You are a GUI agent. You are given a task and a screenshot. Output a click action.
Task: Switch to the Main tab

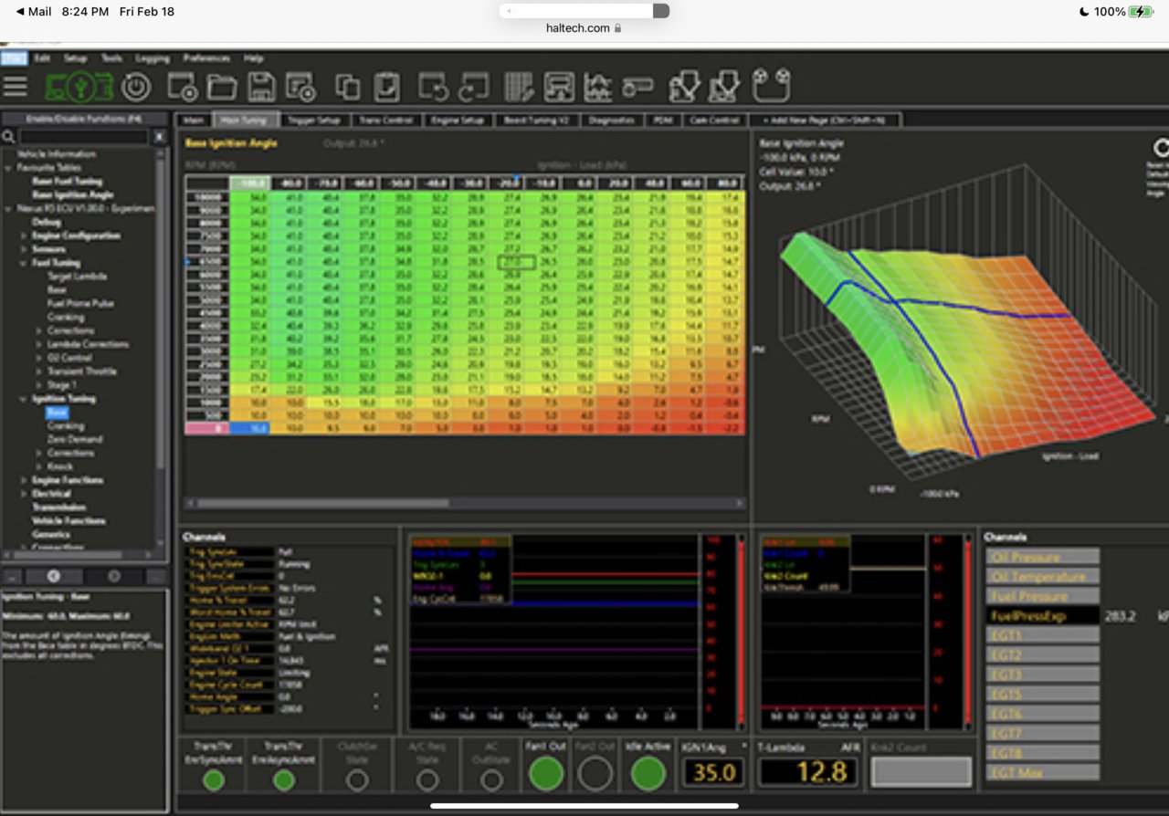click(x=193, y=120)
